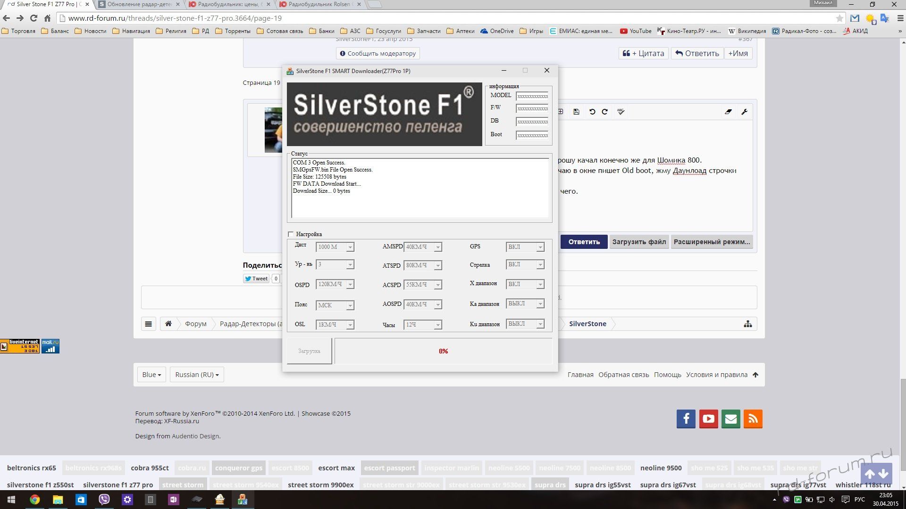The image size is (906, 509).
Task: Click the liveinternet counter badge
Action: [x=20, y=346]
